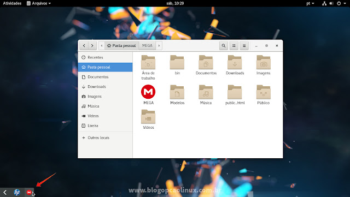Select Pasta pessoal in the sidebar
350x197 pixels.
coord(105,67)
